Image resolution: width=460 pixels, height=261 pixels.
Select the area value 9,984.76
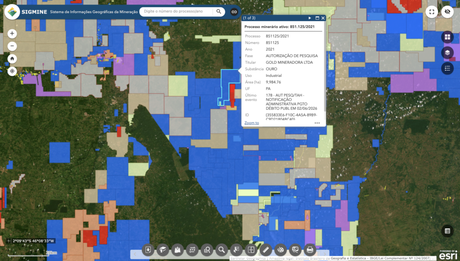[274, 82]
